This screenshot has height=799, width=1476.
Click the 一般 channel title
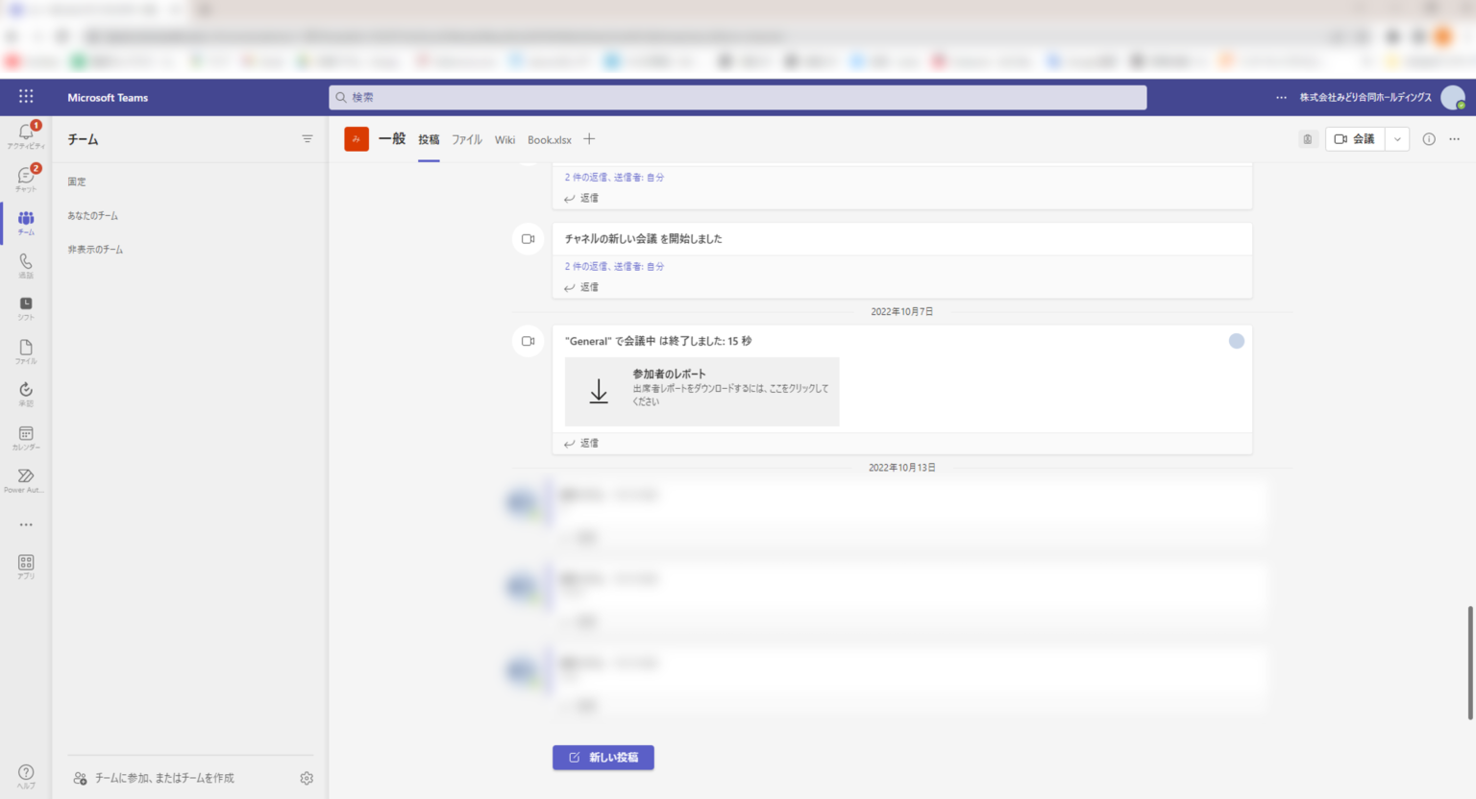(x=392, y=139)
